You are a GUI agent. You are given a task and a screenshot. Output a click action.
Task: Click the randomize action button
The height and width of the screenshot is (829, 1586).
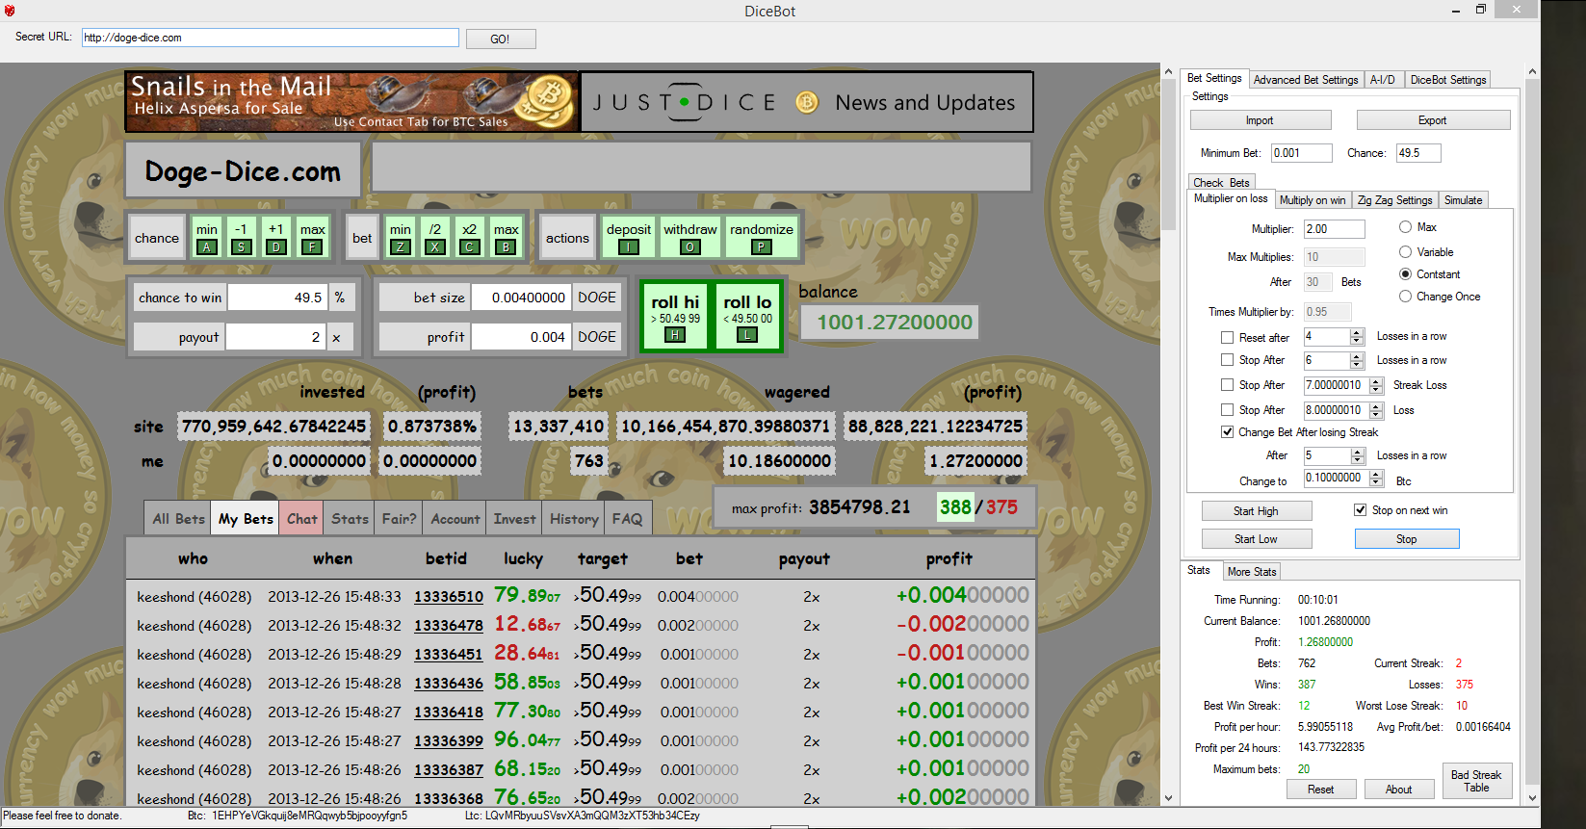click(x=762, y=238)
